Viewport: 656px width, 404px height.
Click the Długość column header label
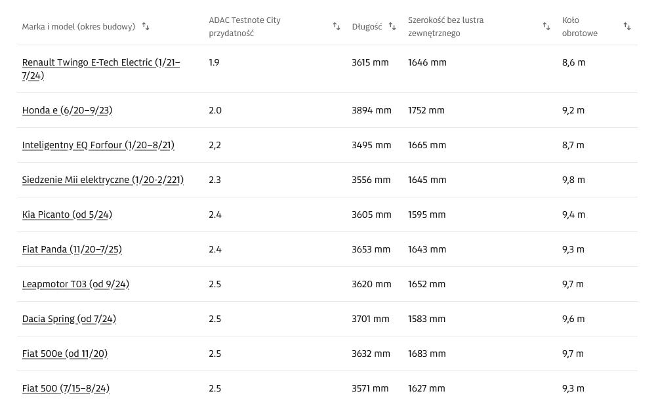[367, 27]
